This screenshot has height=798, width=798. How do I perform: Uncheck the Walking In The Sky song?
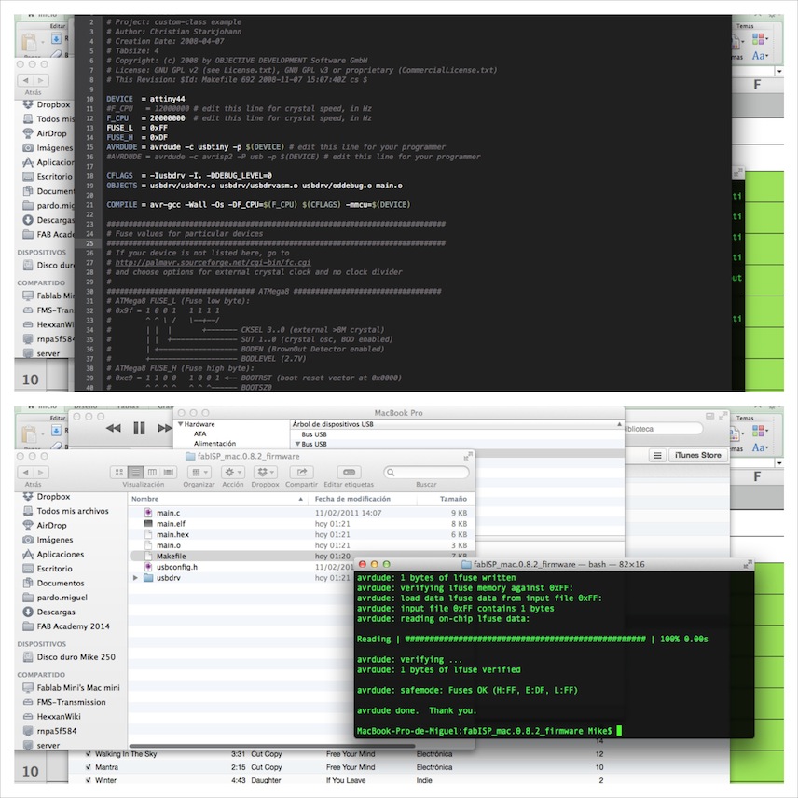(x=89, y=754)
